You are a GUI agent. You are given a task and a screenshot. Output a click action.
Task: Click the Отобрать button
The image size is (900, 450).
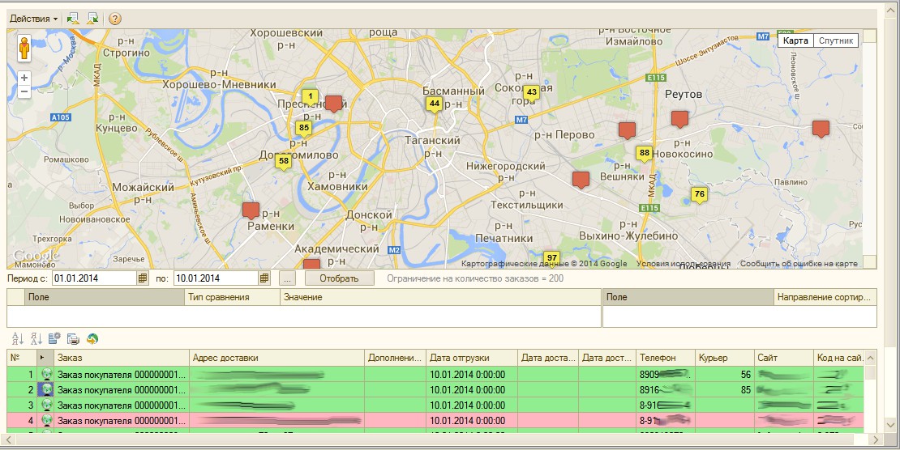click(339, 278)
